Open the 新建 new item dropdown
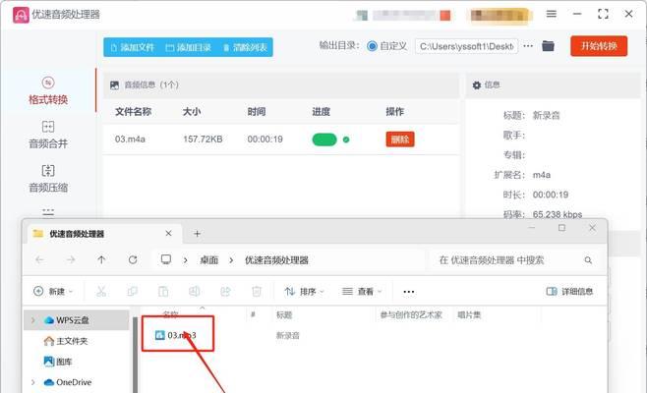 click(53, 292)
